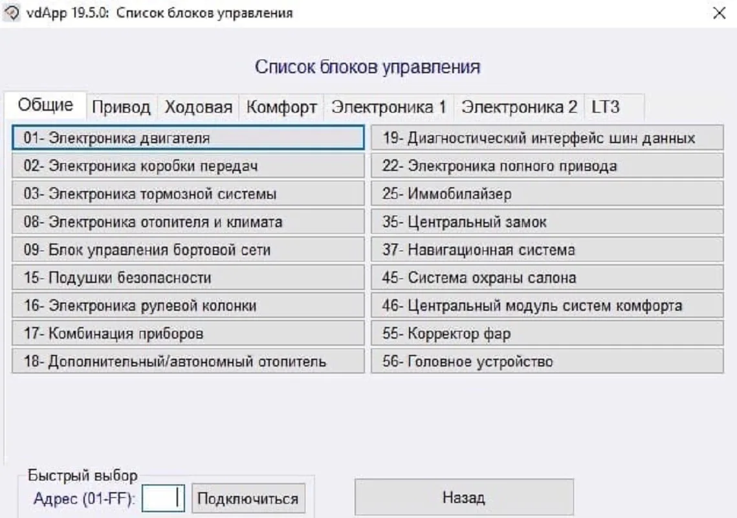This screenshot has width=737, height=518.
Task: Click the Назад button
Action: point(463,497)
